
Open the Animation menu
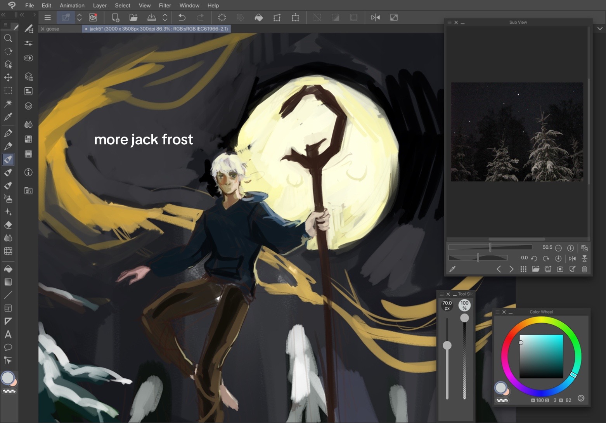pyautogui.click(x=72, y=5)
